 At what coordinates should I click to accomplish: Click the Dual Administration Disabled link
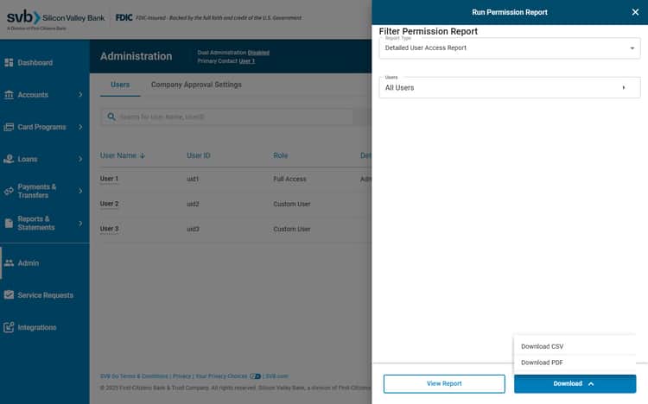258,53
